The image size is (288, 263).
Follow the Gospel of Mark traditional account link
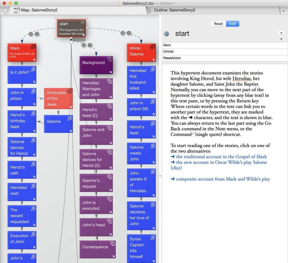219,156
